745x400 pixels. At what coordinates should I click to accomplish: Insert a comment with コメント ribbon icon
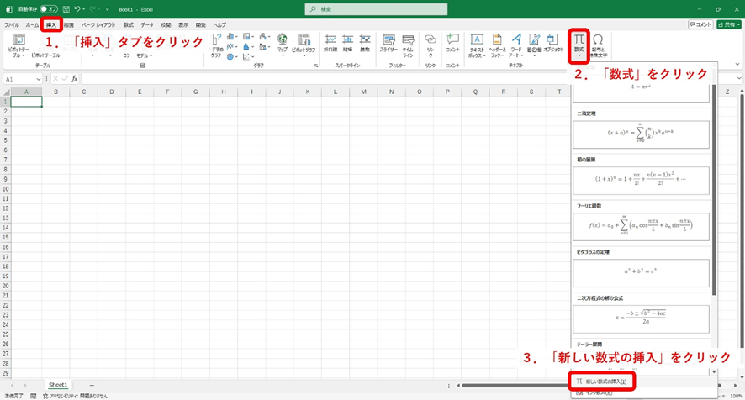pyautogui.click(x=453, y=42)
